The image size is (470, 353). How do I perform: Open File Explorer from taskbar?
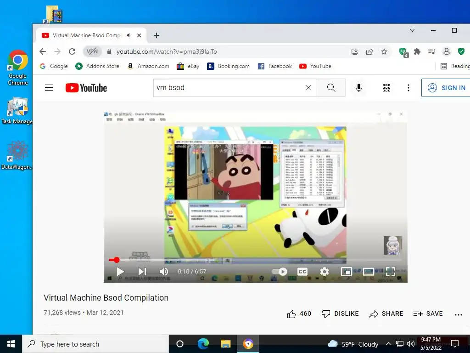point(225,344)
